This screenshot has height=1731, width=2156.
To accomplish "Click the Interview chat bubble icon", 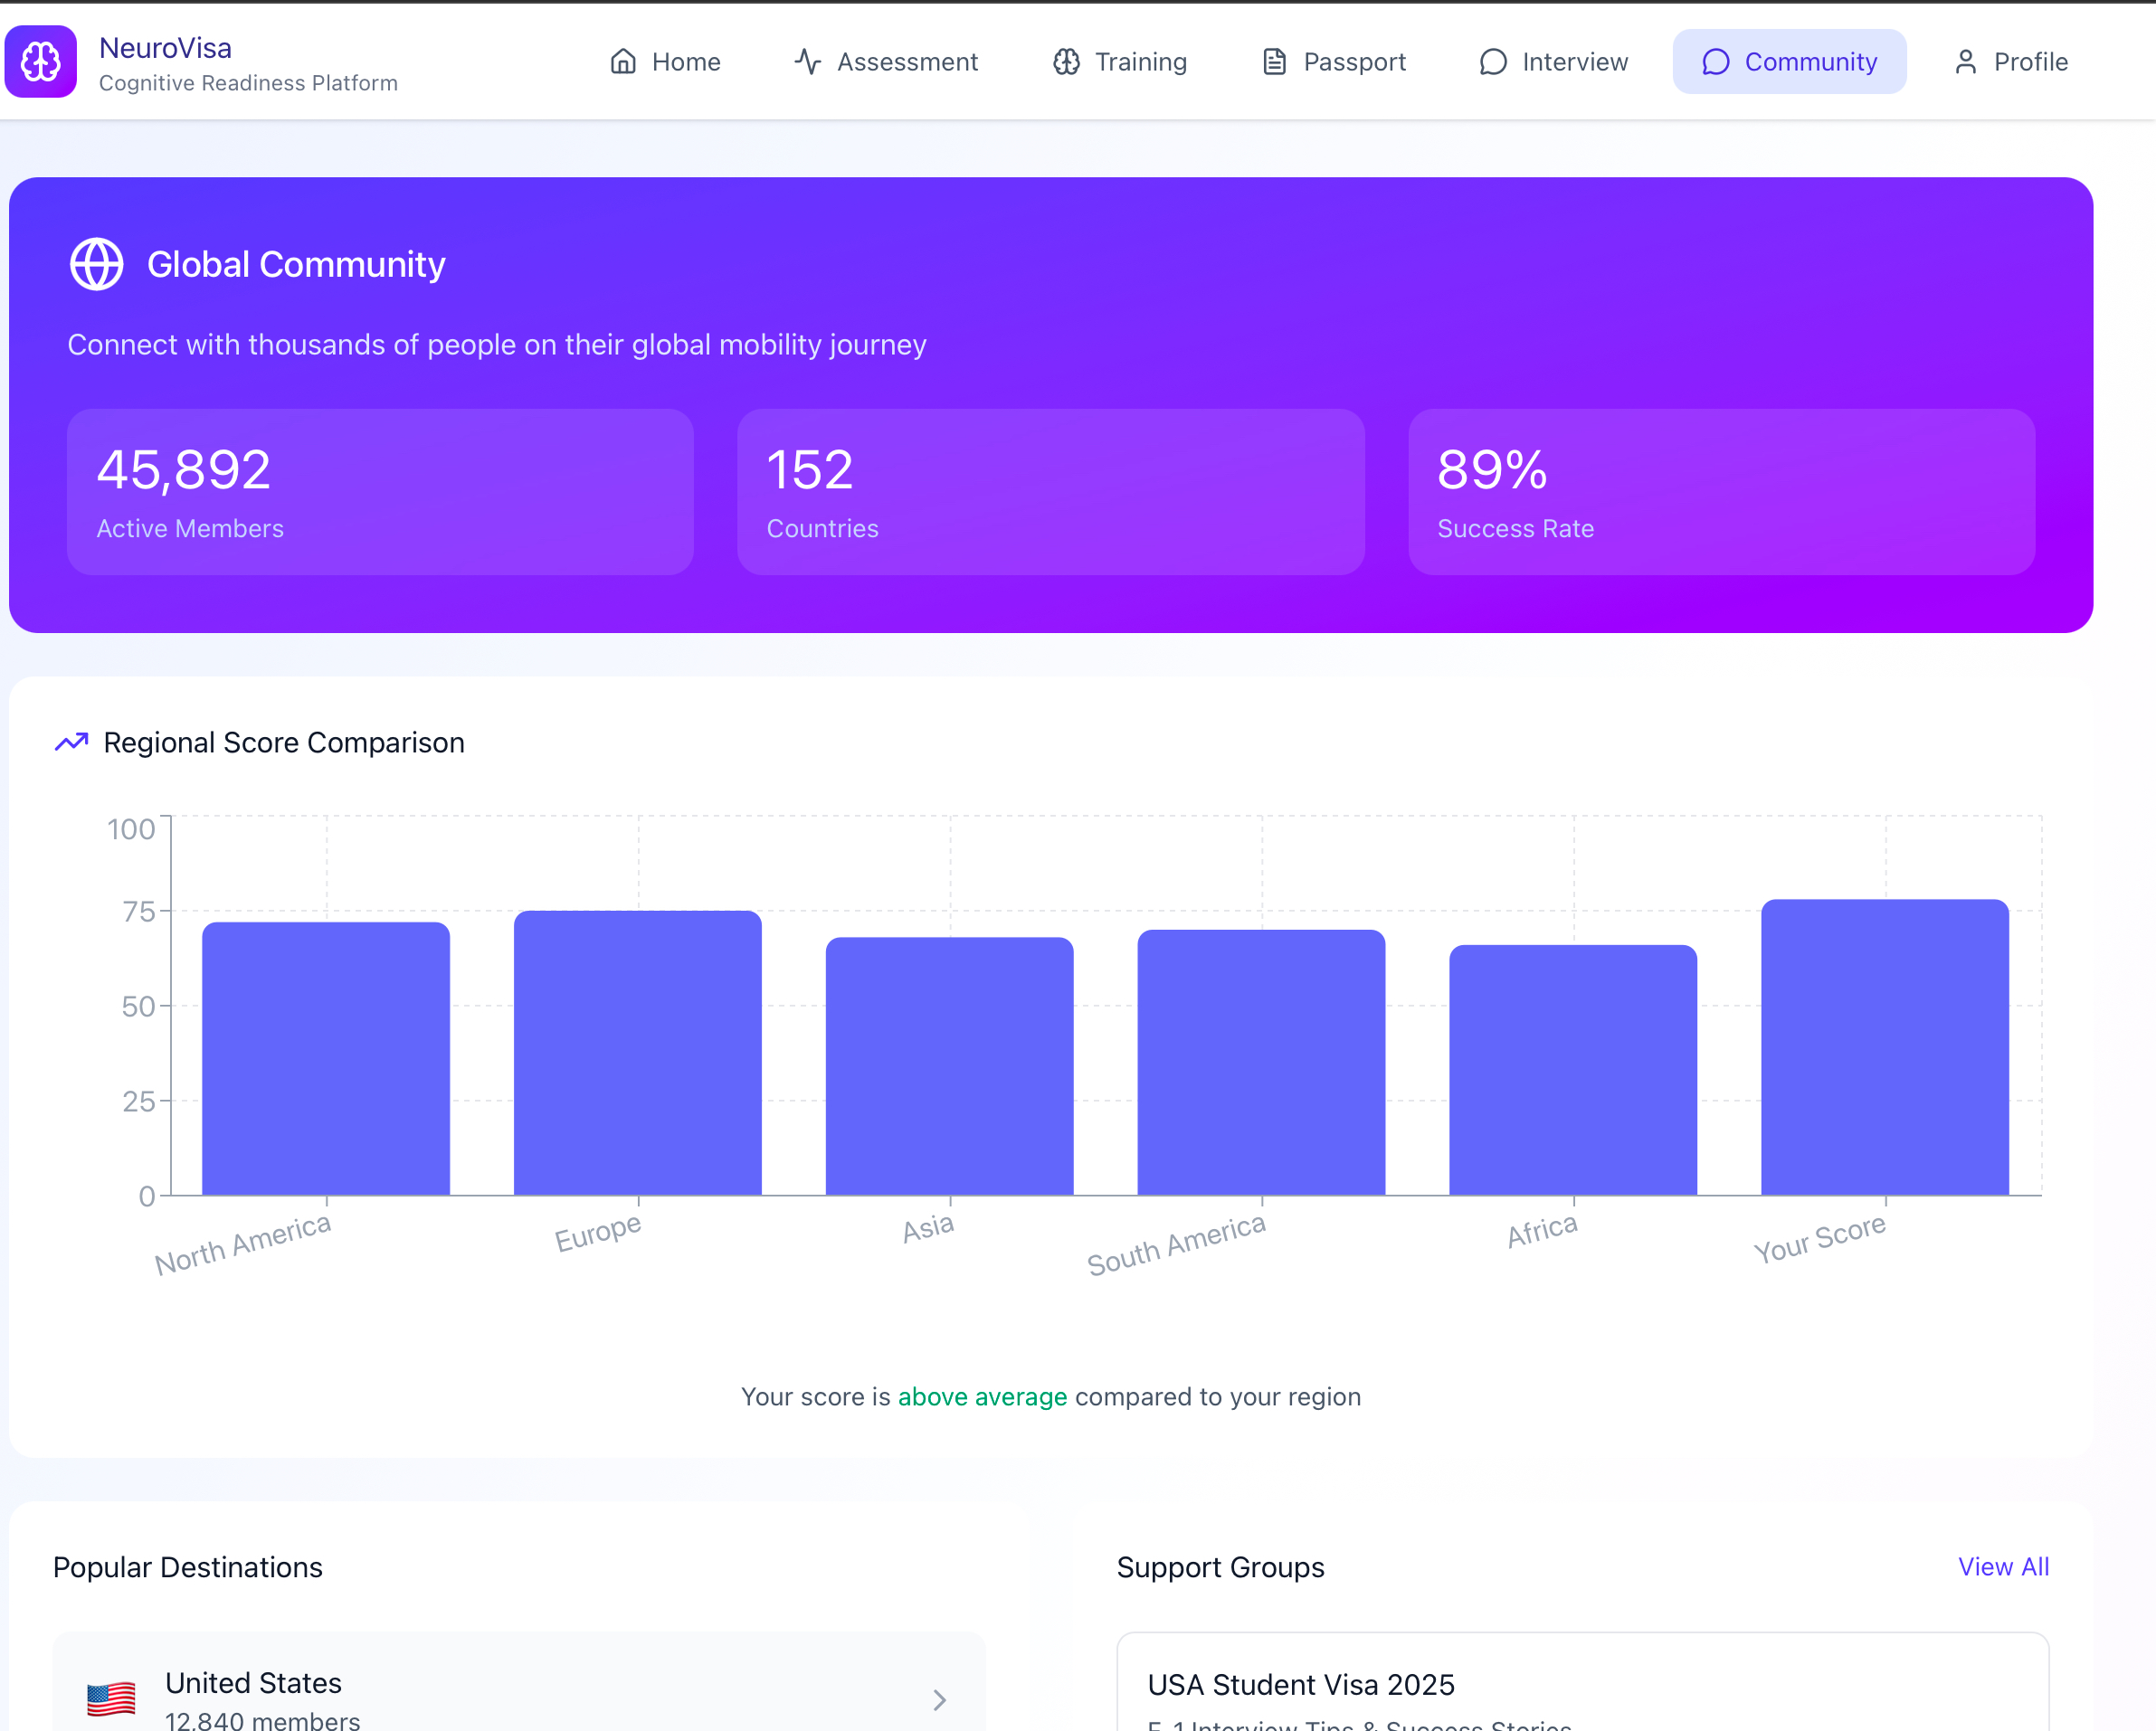I will (1492, 62).
